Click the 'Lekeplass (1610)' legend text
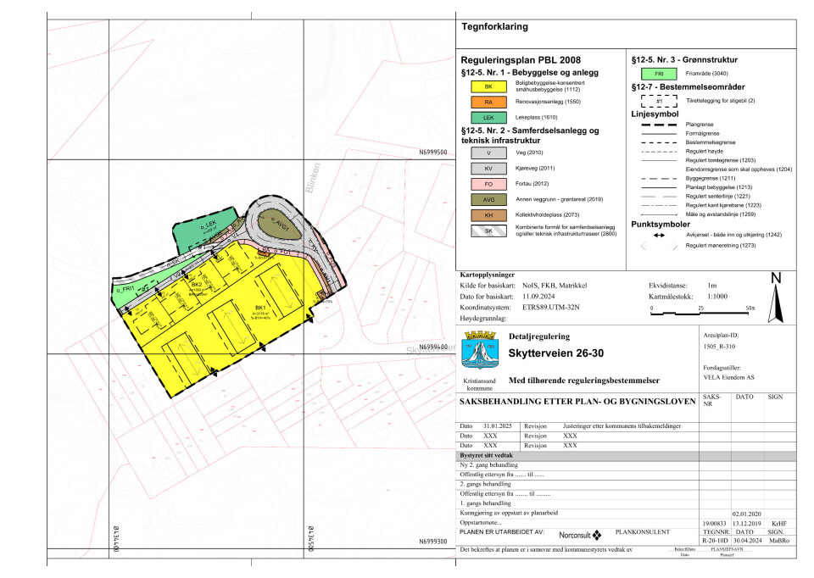The image size is (814, 578). pyautogui.click(x=536, y=117)
